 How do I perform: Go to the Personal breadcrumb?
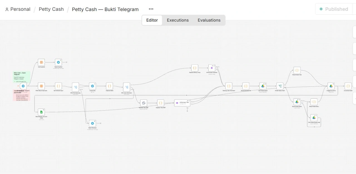click(x=18, y=9)
